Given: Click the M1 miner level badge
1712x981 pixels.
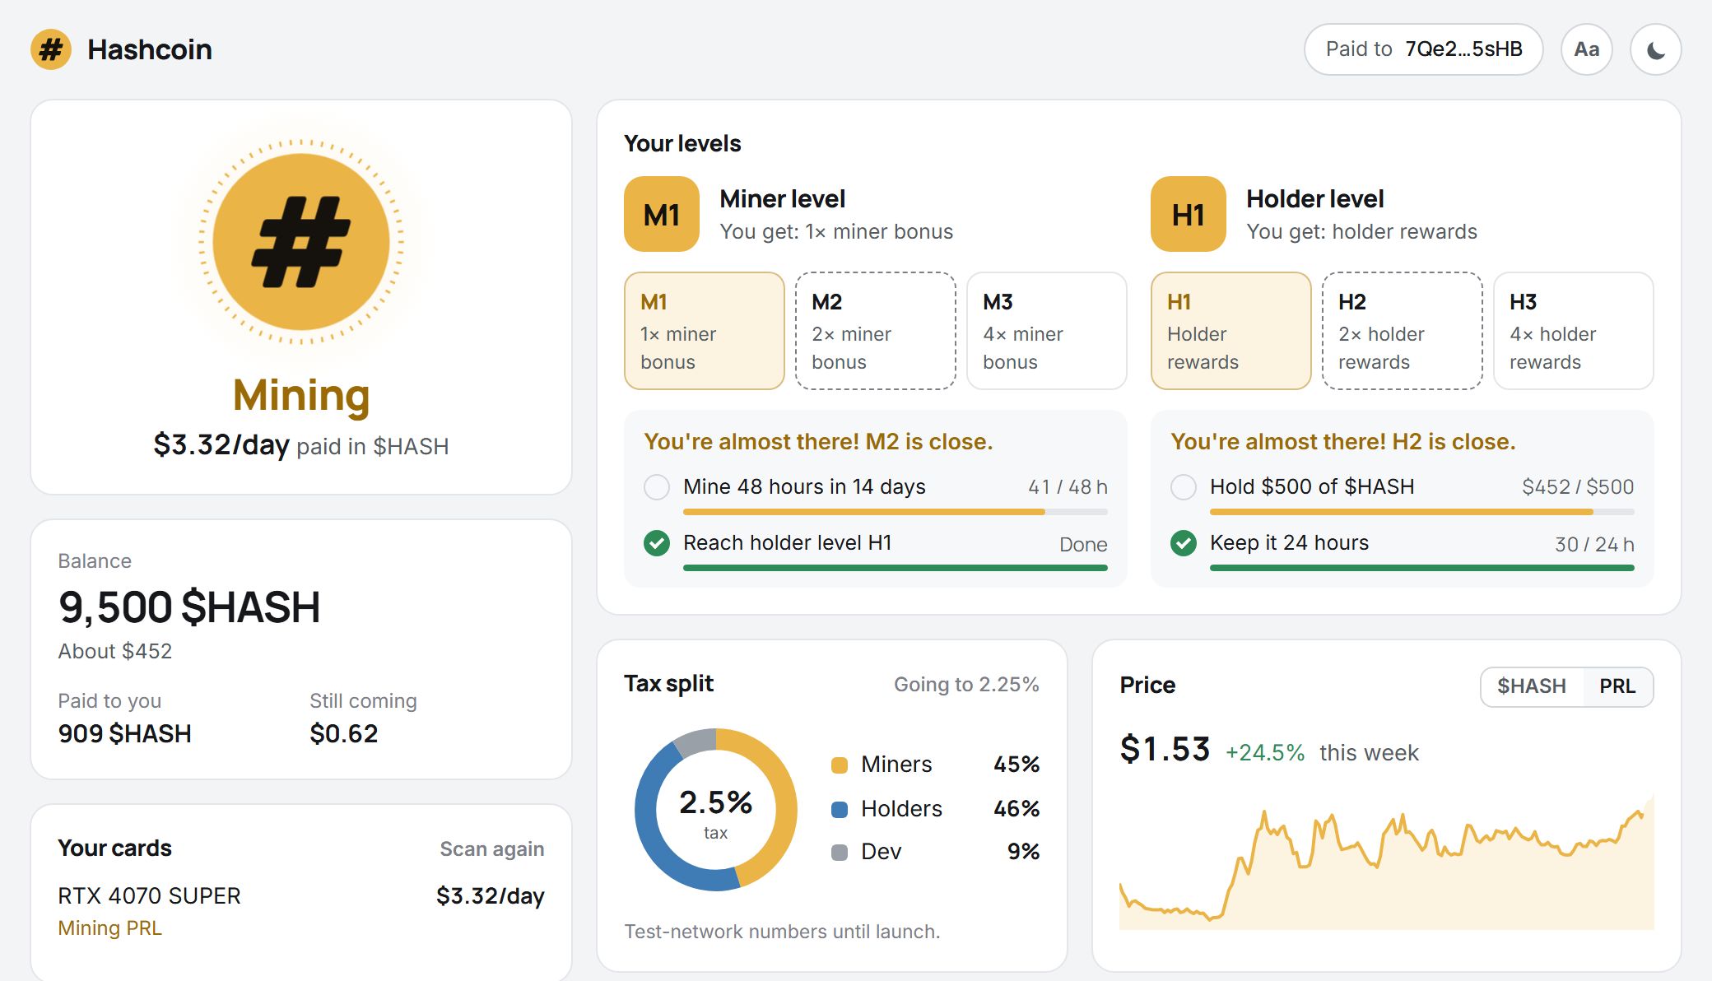Looking at the screenshot, I should pyautogui.click(x=662, y=214).
